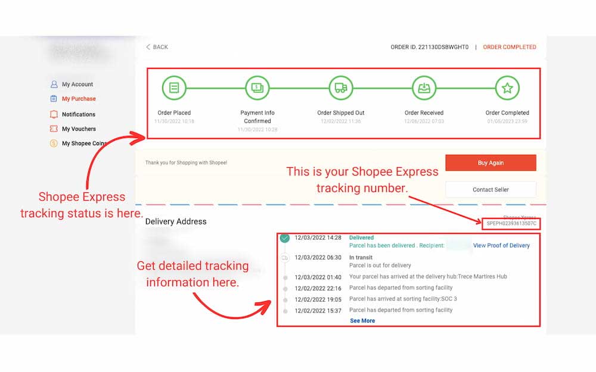Click the Order Shipped Out truck icon
Screen dimensions: 596x372
click(341, 88)
